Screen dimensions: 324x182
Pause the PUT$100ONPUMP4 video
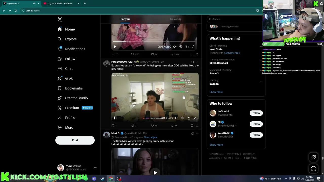(x=115, y=118)
